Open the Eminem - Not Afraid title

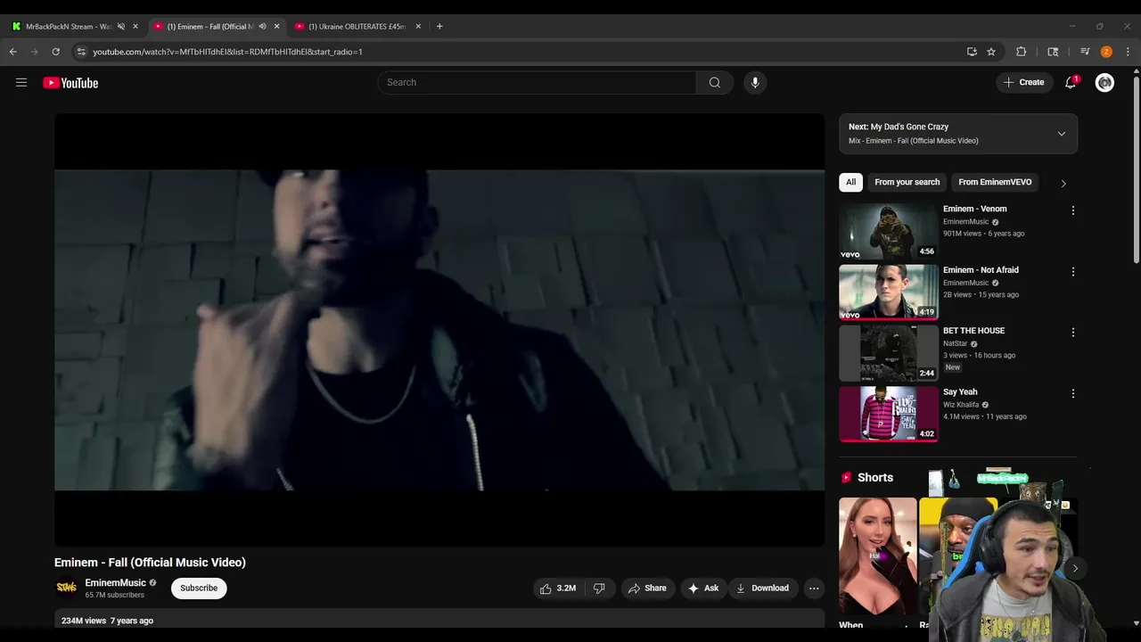pos(981,270)
